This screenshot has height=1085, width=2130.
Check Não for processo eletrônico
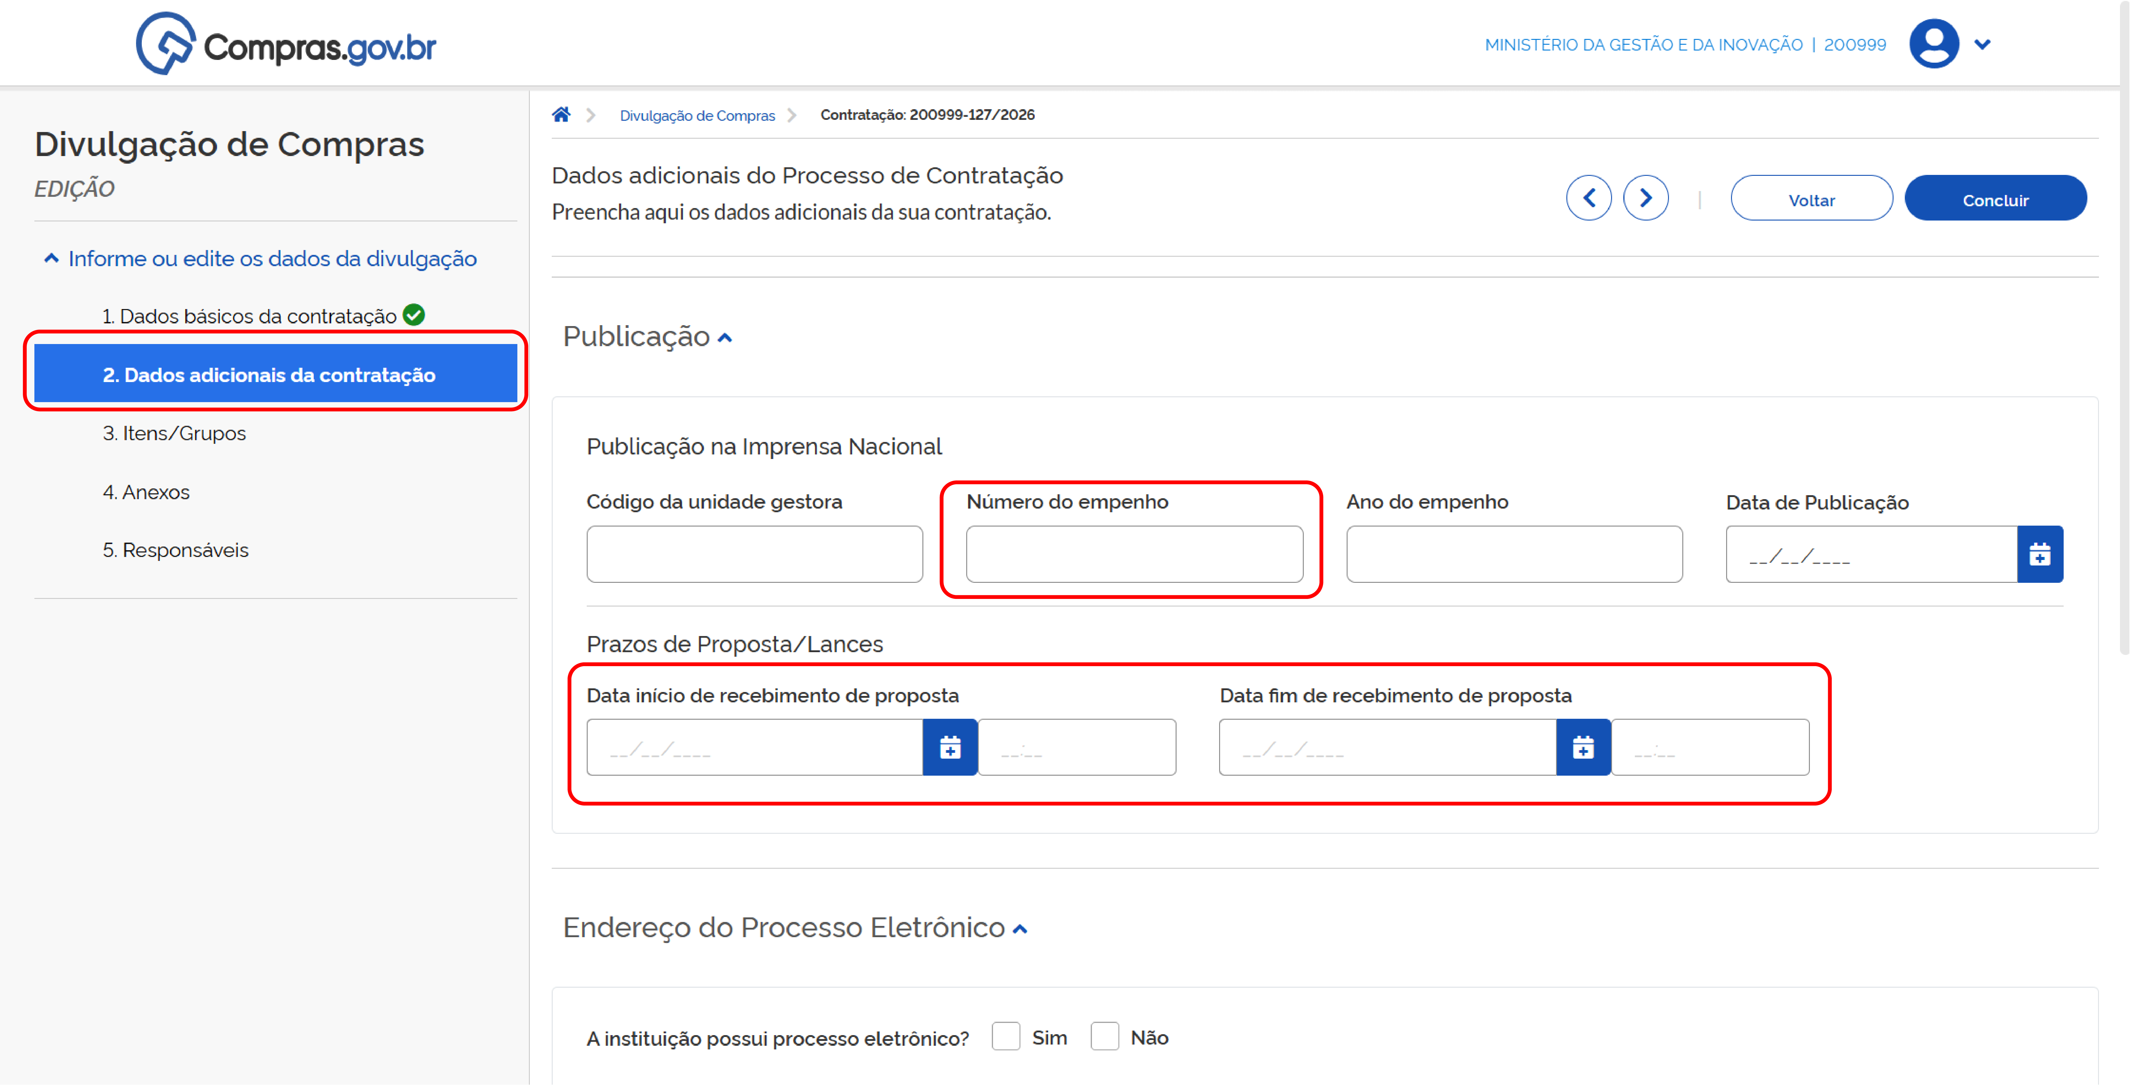click(1105, 1036)
